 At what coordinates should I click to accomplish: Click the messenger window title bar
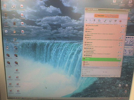click(x=107, y=9)
